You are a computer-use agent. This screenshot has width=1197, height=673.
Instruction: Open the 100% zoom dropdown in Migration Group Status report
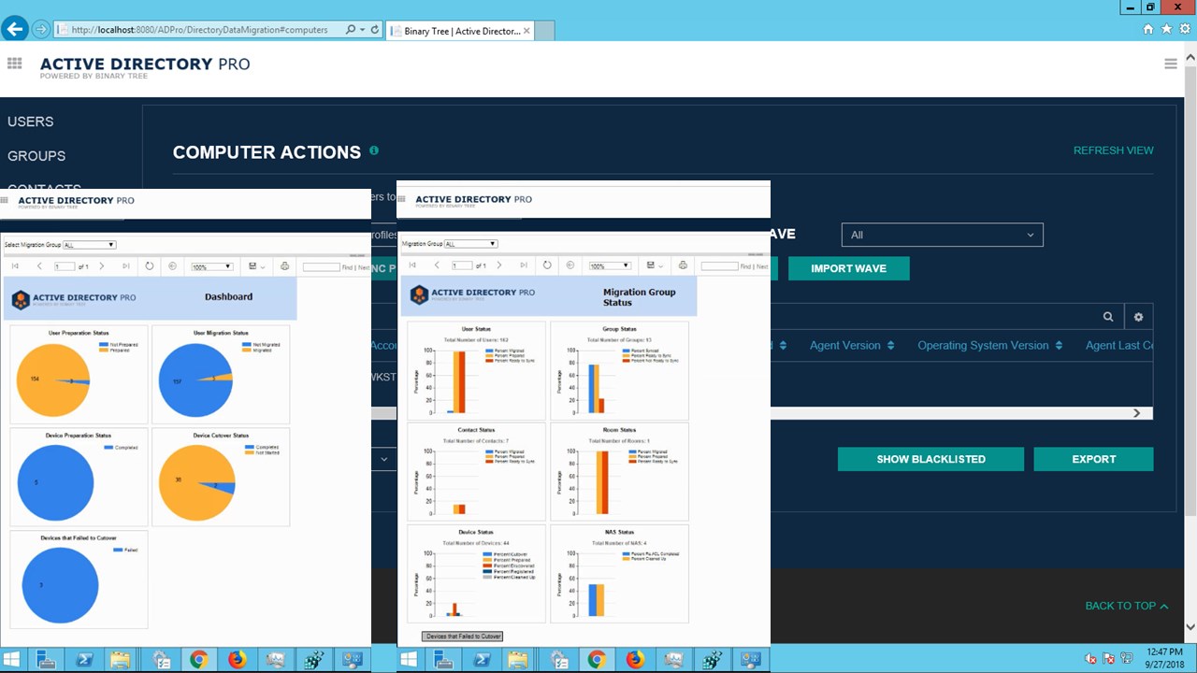tap(610, 265)
